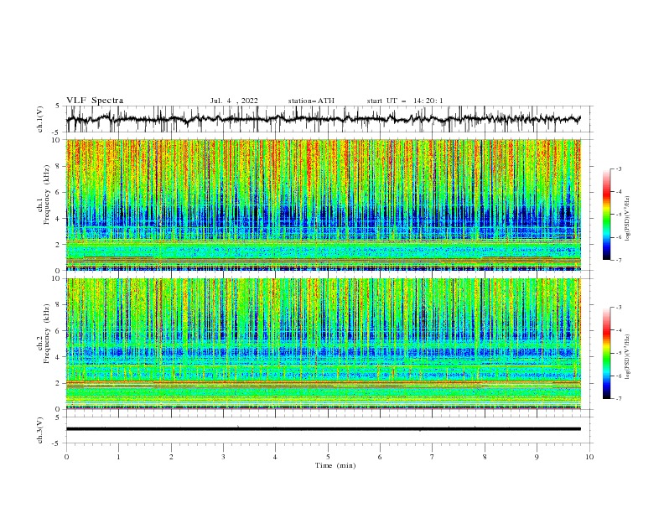Click the '-4' tick on the lower colorbar
The width and height of the screenshot is (664, 513).
click(619, 330)
